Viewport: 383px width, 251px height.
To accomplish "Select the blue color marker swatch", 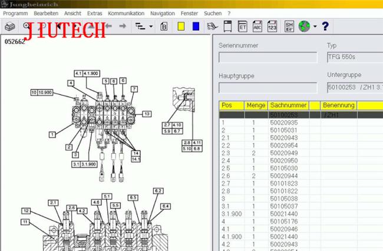I will pos(196,27).
